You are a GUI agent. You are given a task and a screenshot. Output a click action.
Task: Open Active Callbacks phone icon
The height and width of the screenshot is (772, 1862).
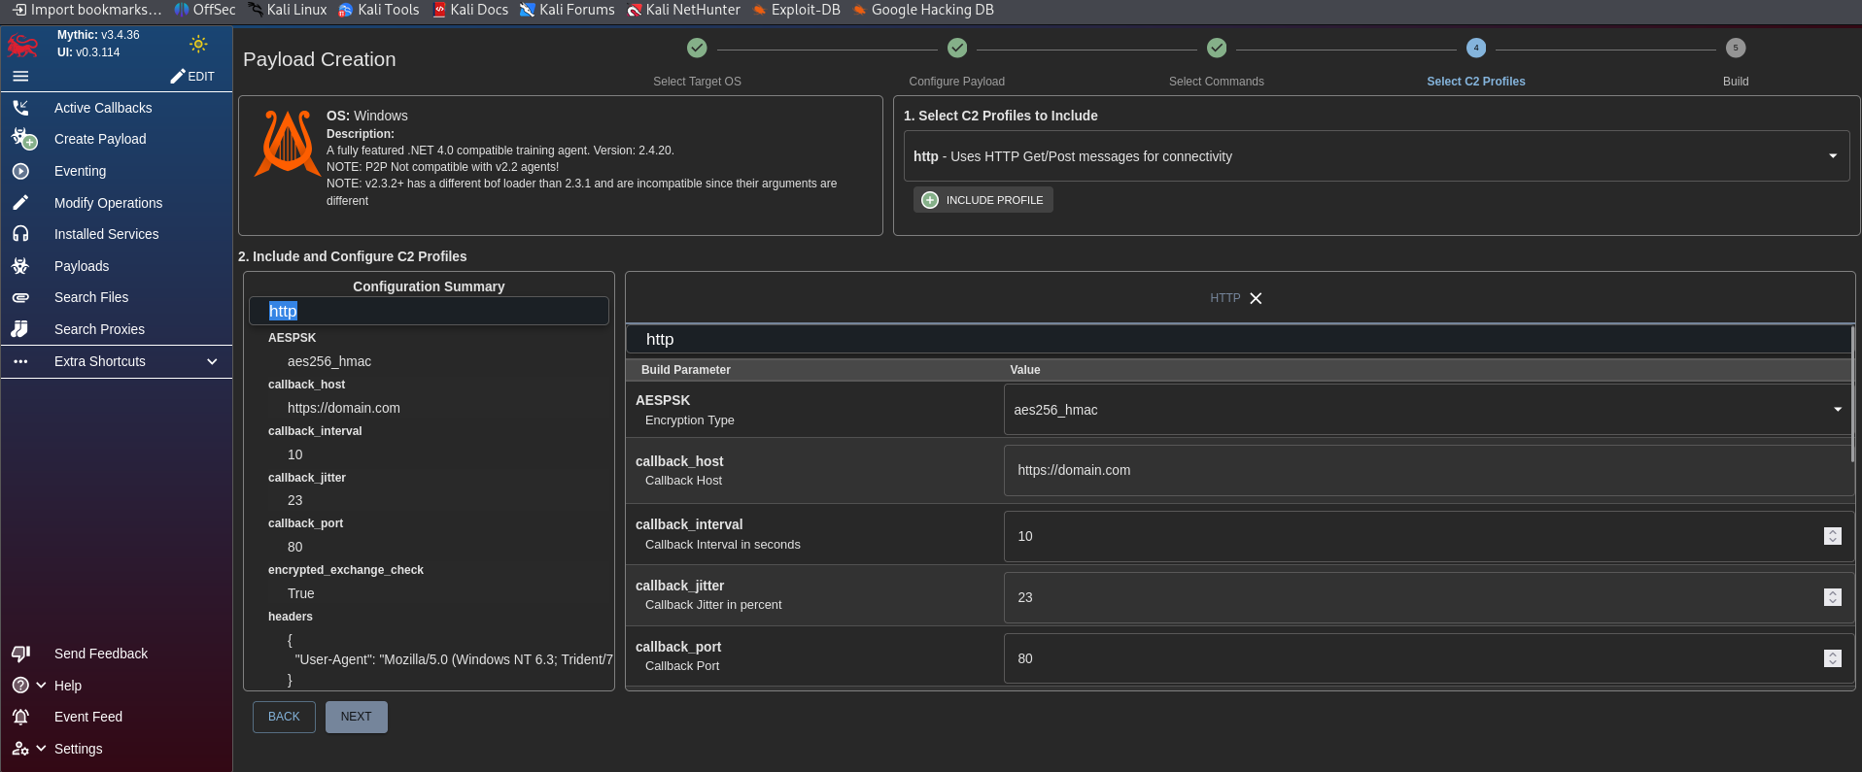20,108
